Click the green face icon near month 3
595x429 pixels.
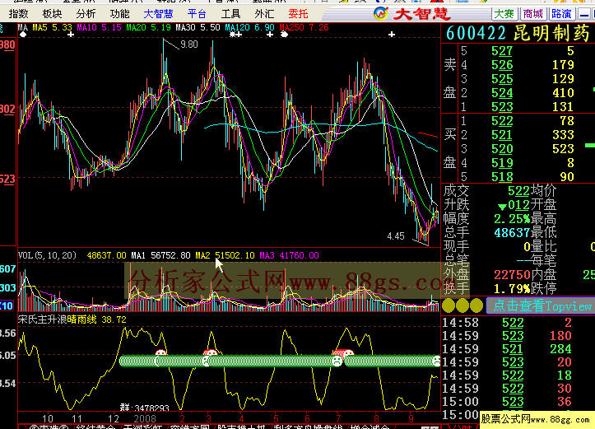coord(206,361)
